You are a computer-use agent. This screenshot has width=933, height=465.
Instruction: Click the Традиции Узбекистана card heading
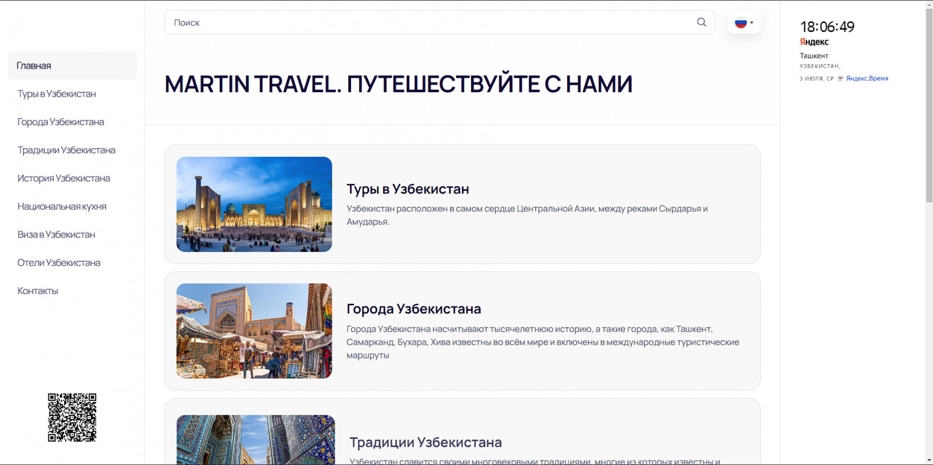pos(426,442)
